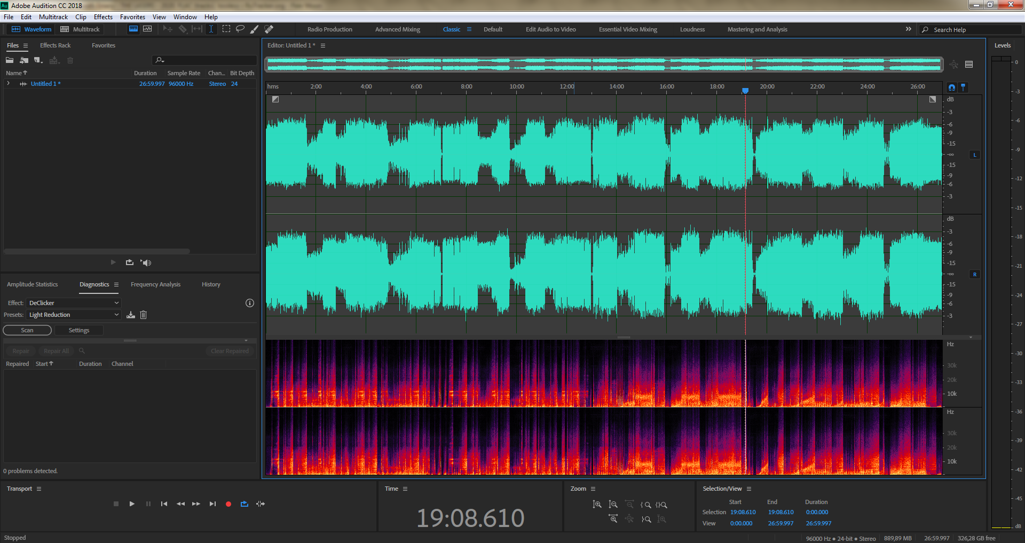Click the Scan button
This screenshot has width=1025, height=543.
point(27,330)
